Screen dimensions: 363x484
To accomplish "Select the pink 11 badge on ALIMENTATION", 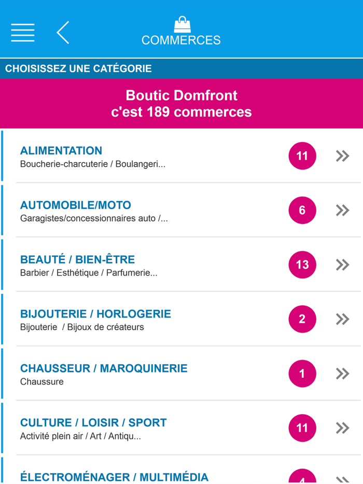I will click(x=302, y=155).
